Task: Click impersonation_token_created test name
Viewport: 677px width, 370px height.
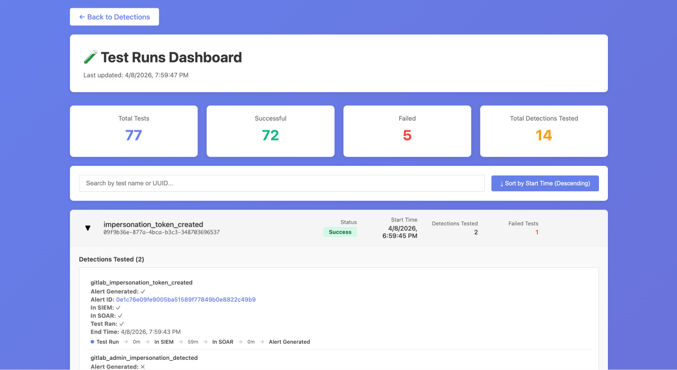Action: tap(153, 224)
